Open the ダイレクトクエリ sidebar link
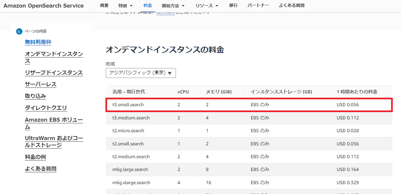Viewport: 401px width, 194px height. click(x=46, y=108)
